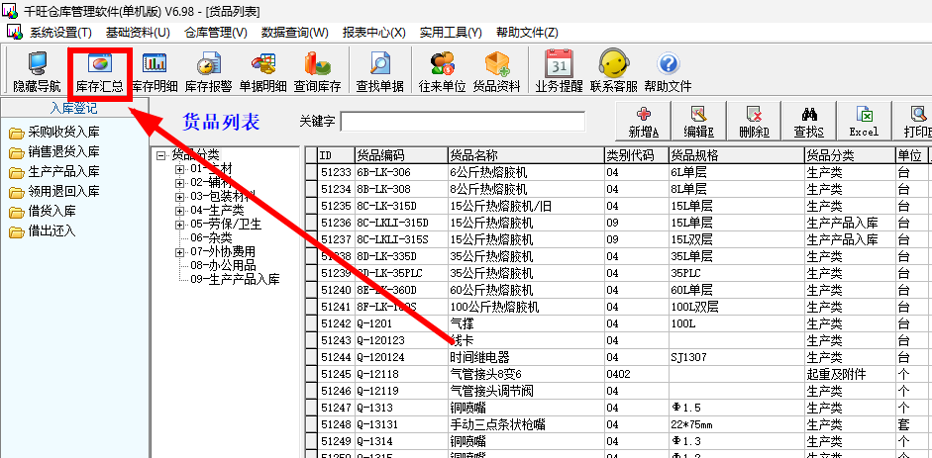Open 仓库管理(V) menu
The height and width of the screenshot is (458, 932).
tap(216, 33)
